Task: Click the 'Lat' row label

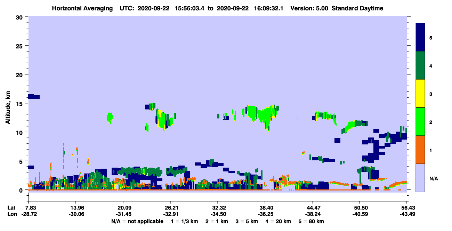Action: tap(11, 207)
